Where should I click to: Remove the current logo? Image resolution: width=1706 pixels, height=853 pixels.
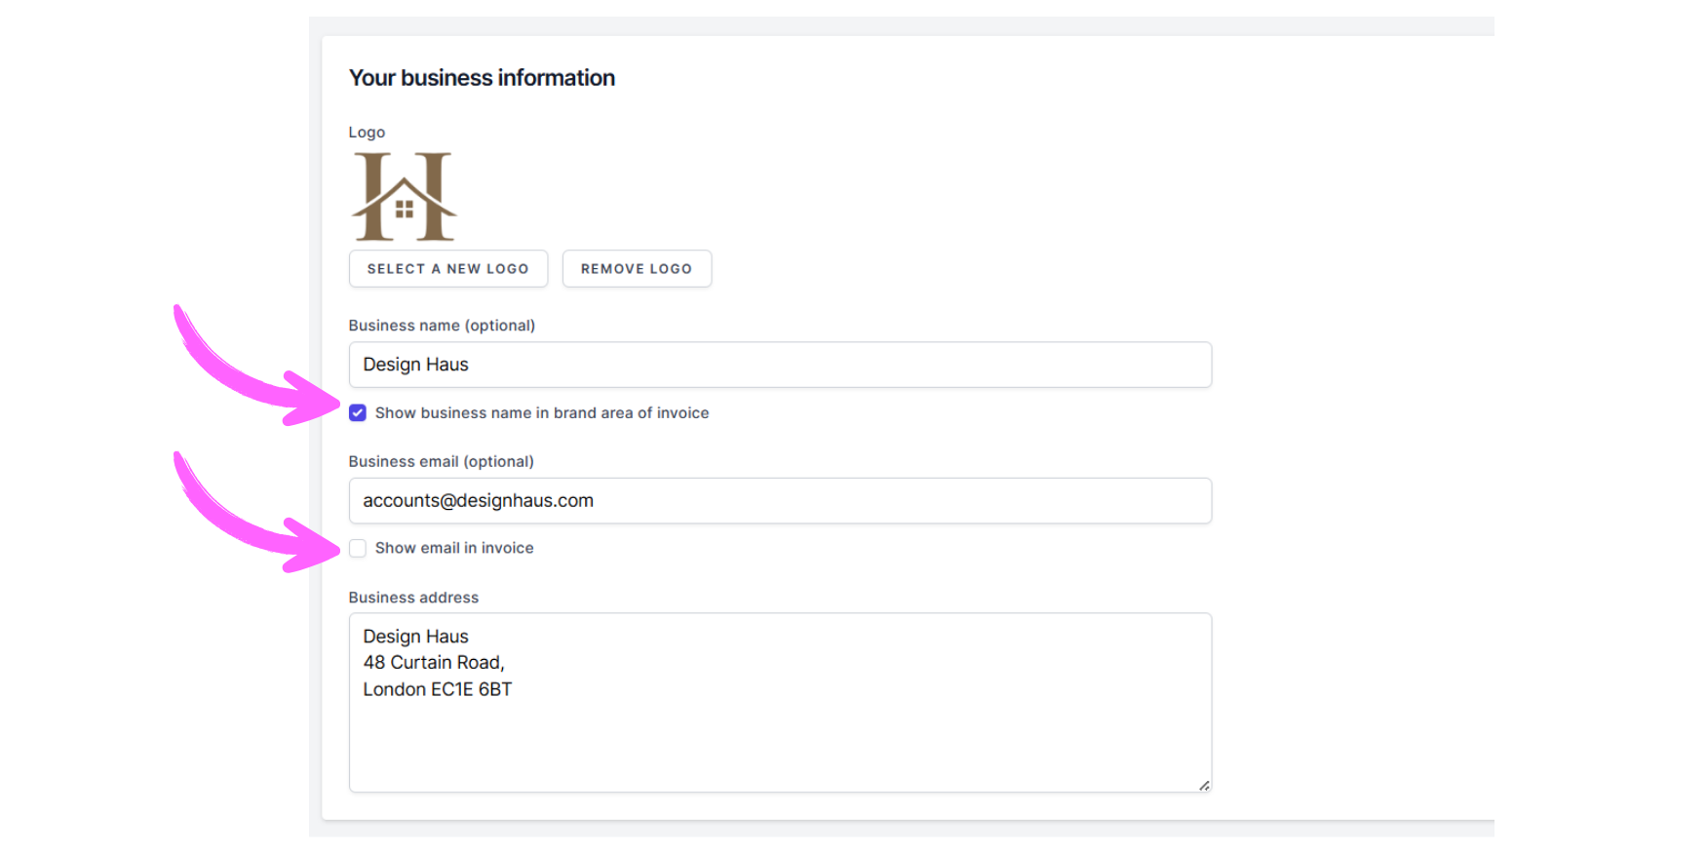coord(637,269)
